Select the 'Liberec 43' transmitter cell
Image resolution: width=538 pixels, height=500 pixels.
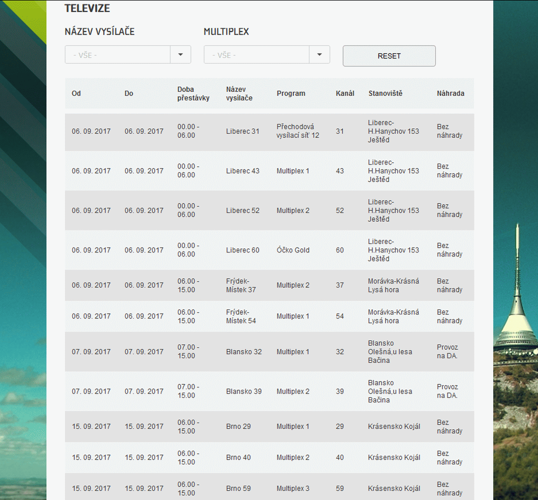(x=243, y=171)
